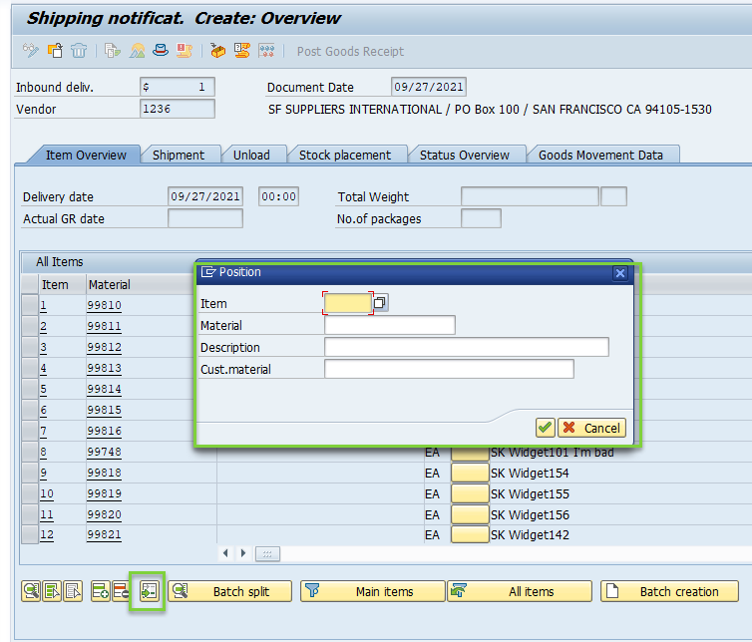The image size is (752, 642).
Task: Click the Post Goods Receipt button
Action: click(350, 51)
